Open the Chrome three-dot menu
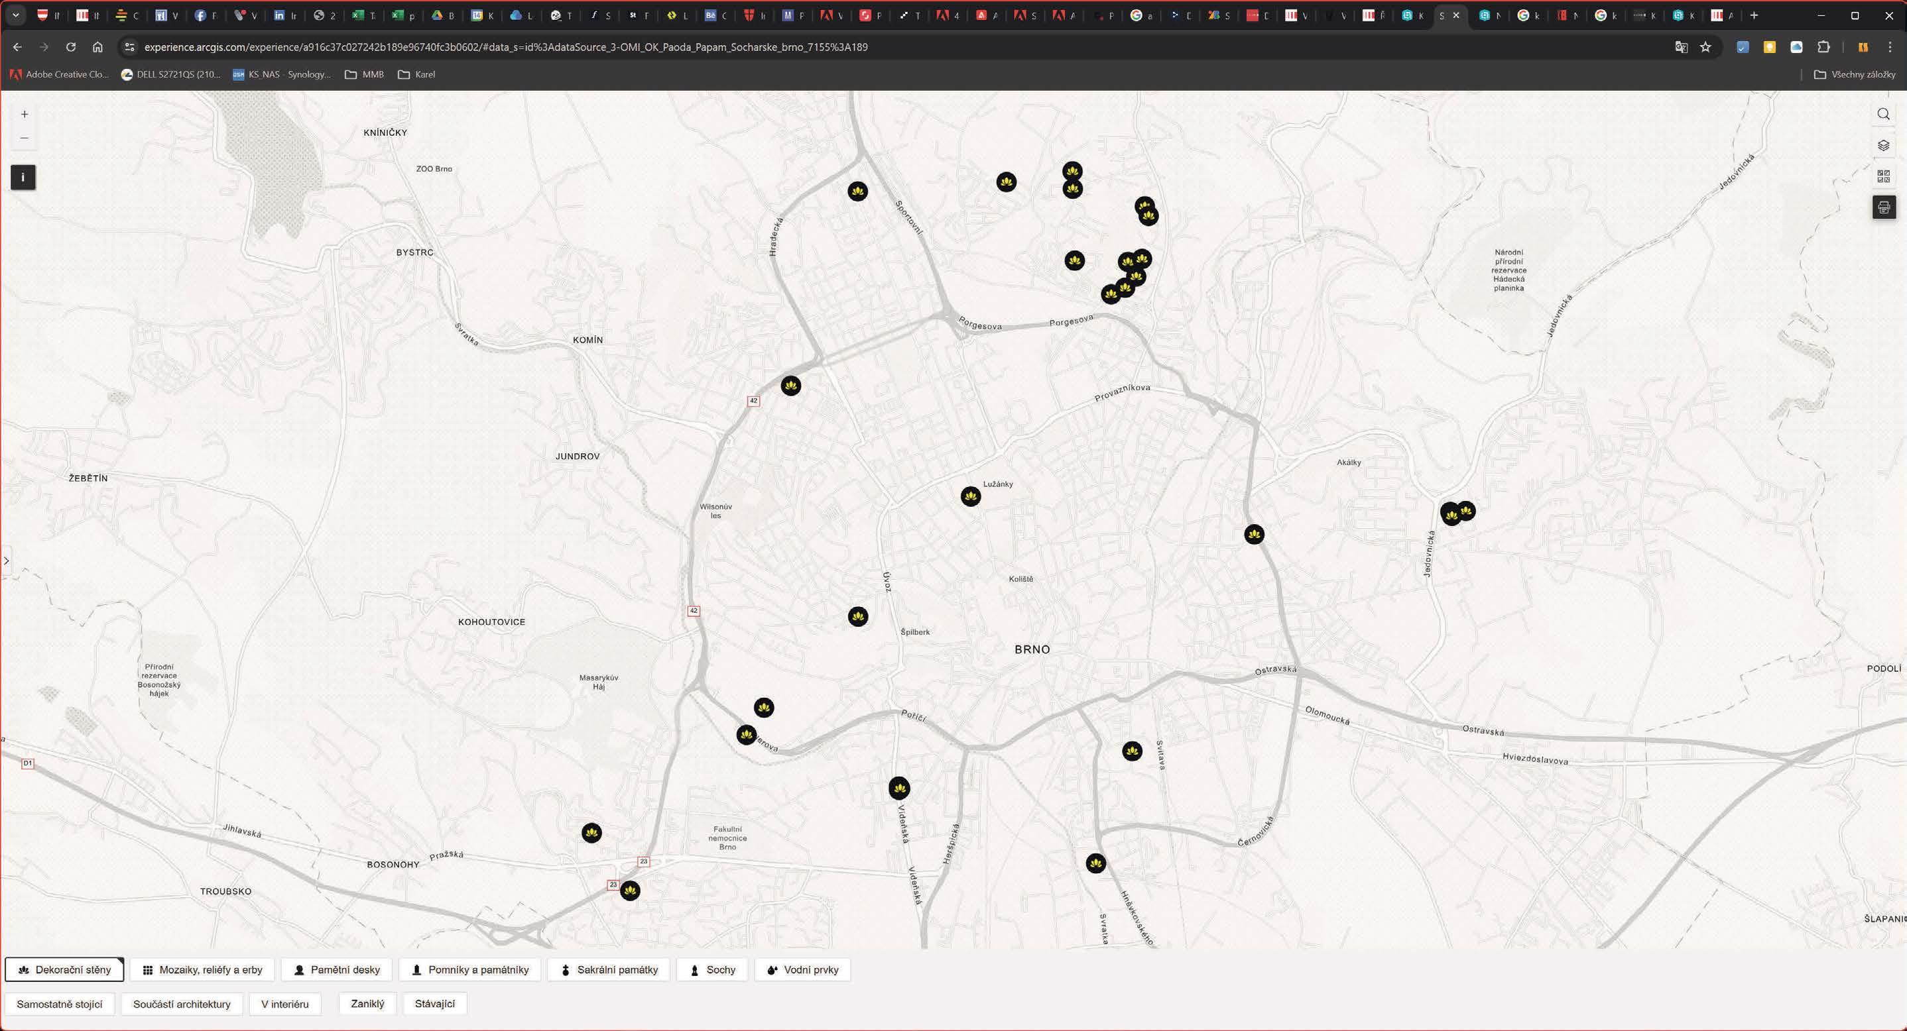 point(1889,47)
